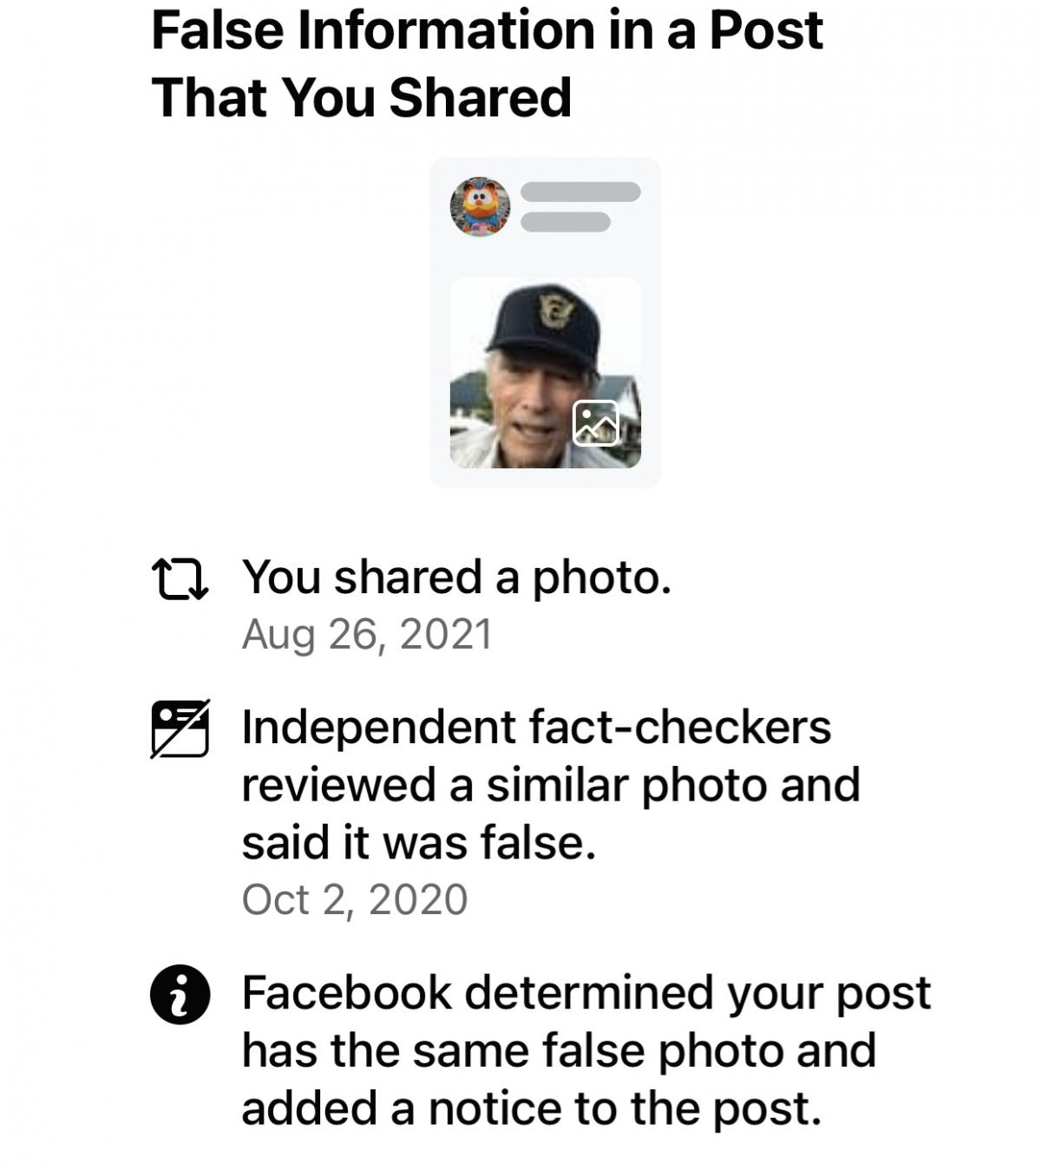The width and height of the screenshot is (1041, 1163).
Task: Click 'added a notice to the post.' text
Action: tap(531, 1108)
